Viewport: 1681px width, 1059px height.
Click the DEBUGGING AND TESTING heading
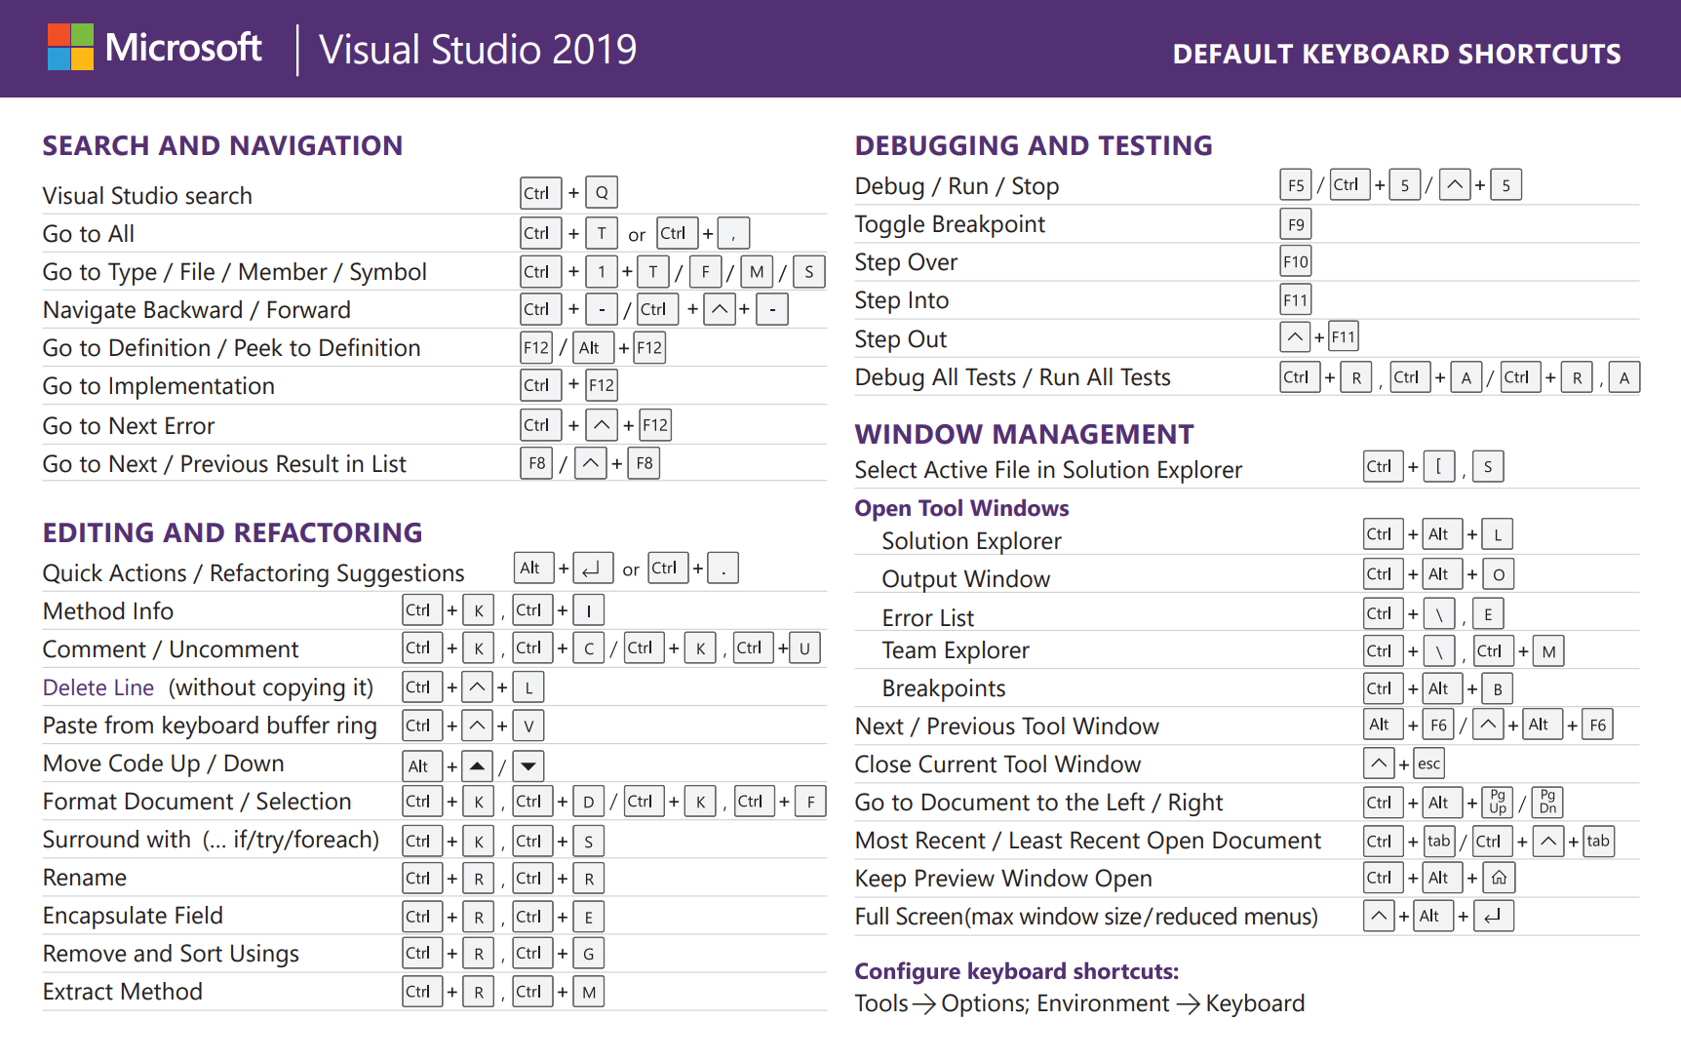(1034, 146)
